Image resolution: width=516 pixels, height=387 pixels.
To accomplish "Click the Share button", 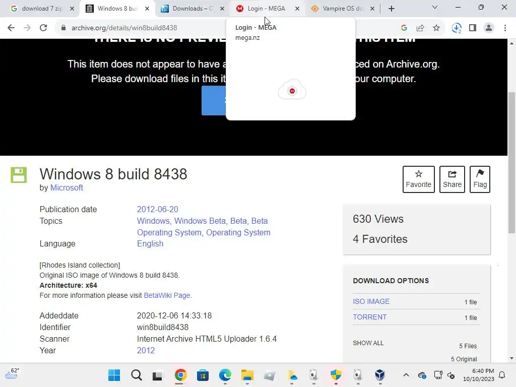I will point(452,179).
